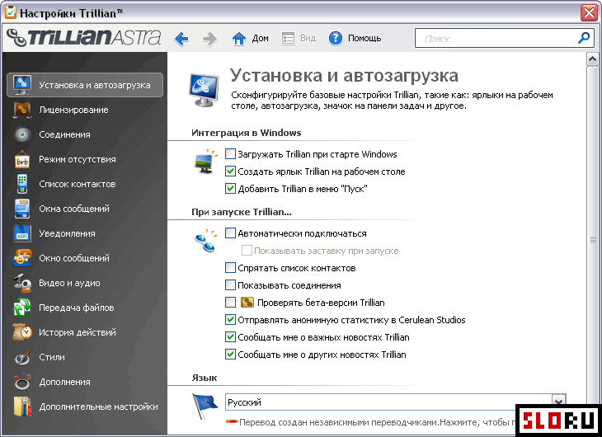Click the Помощь label in the toolbar
The width and height of the screenshot is (602, 437).
tap(364, 39)
